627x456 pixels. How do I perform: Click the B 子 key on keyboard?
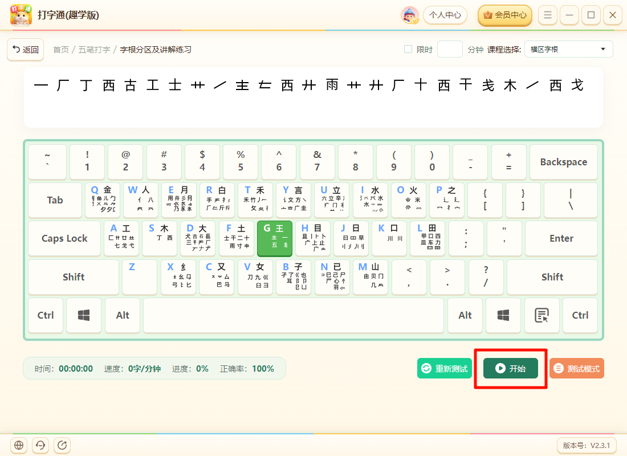click(x=294, y=277)
